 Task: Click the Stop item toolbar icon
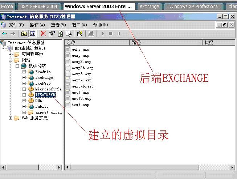click(x=111, y=33)
